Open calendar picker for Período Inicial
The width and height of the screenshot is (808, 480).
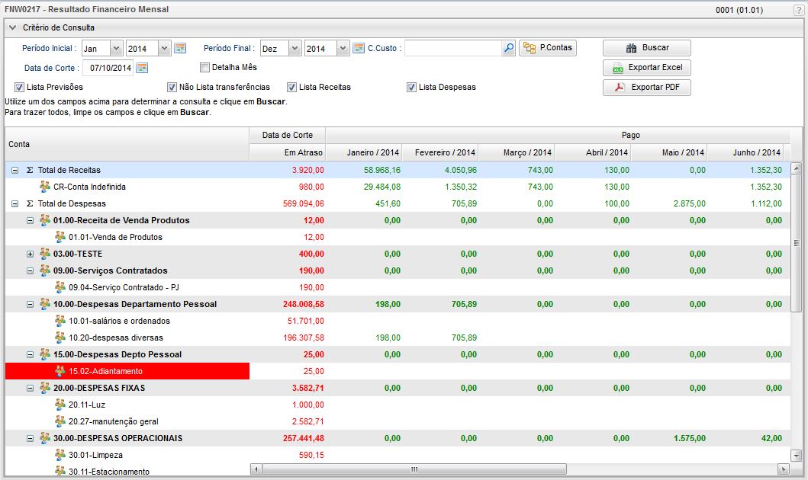pos(180,49)
